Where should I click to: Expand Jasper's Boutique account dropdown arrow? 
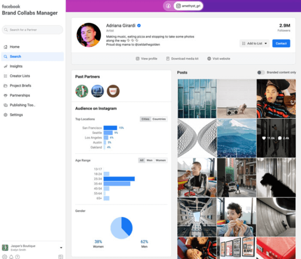point(61,248)
